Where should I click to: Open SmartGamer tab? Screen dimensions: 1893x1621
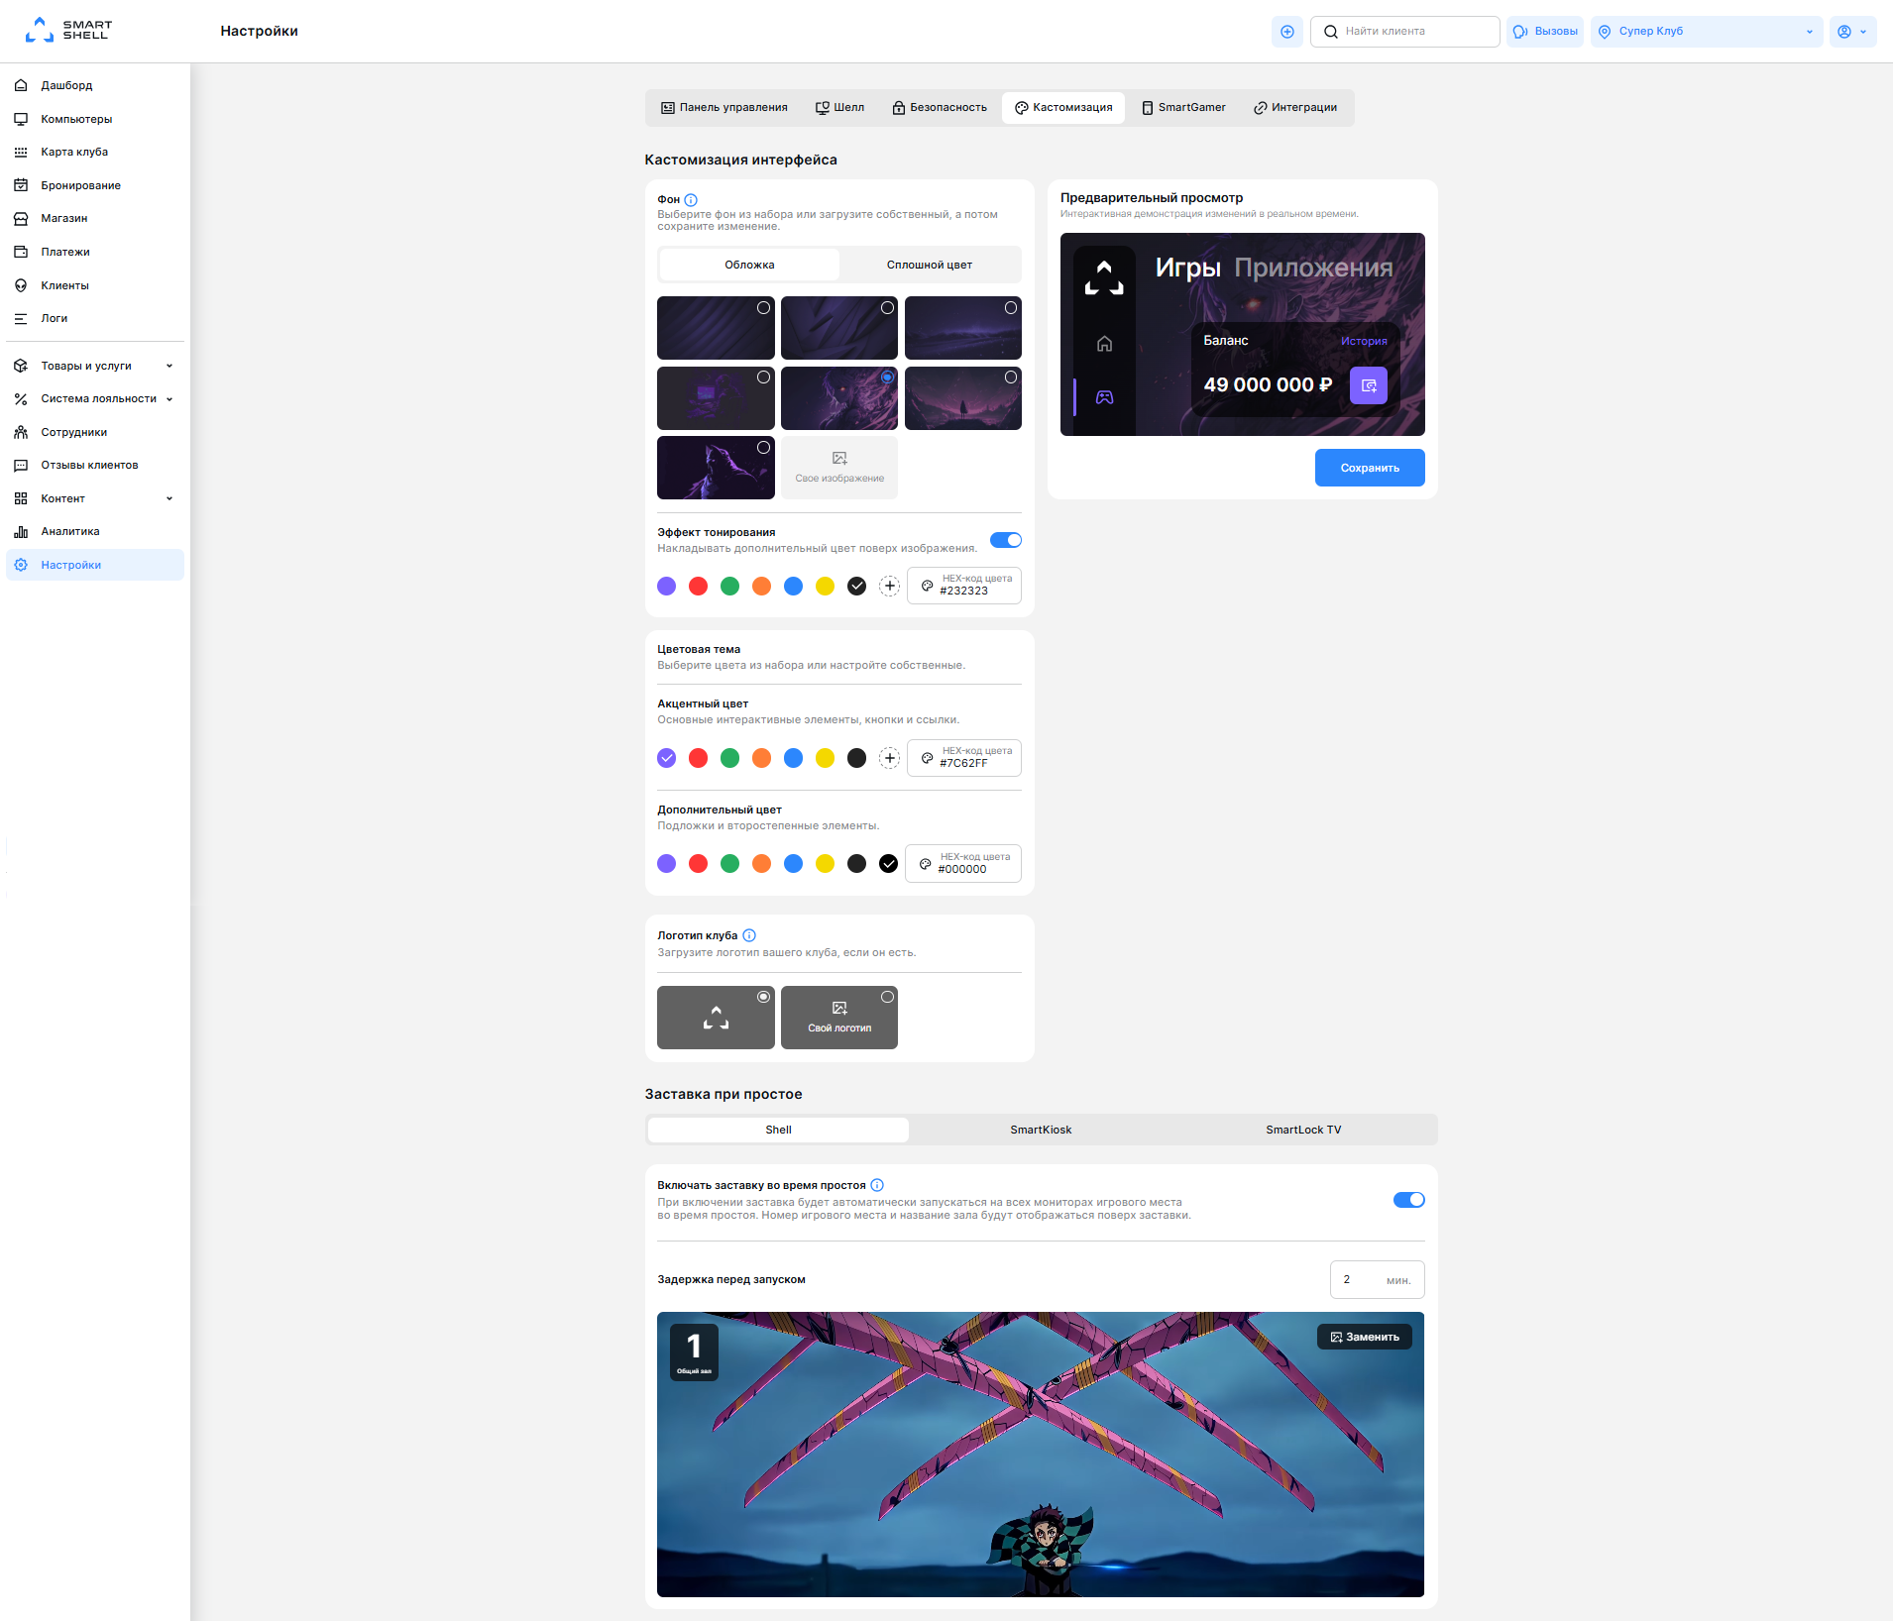[x=1183, y=107]
